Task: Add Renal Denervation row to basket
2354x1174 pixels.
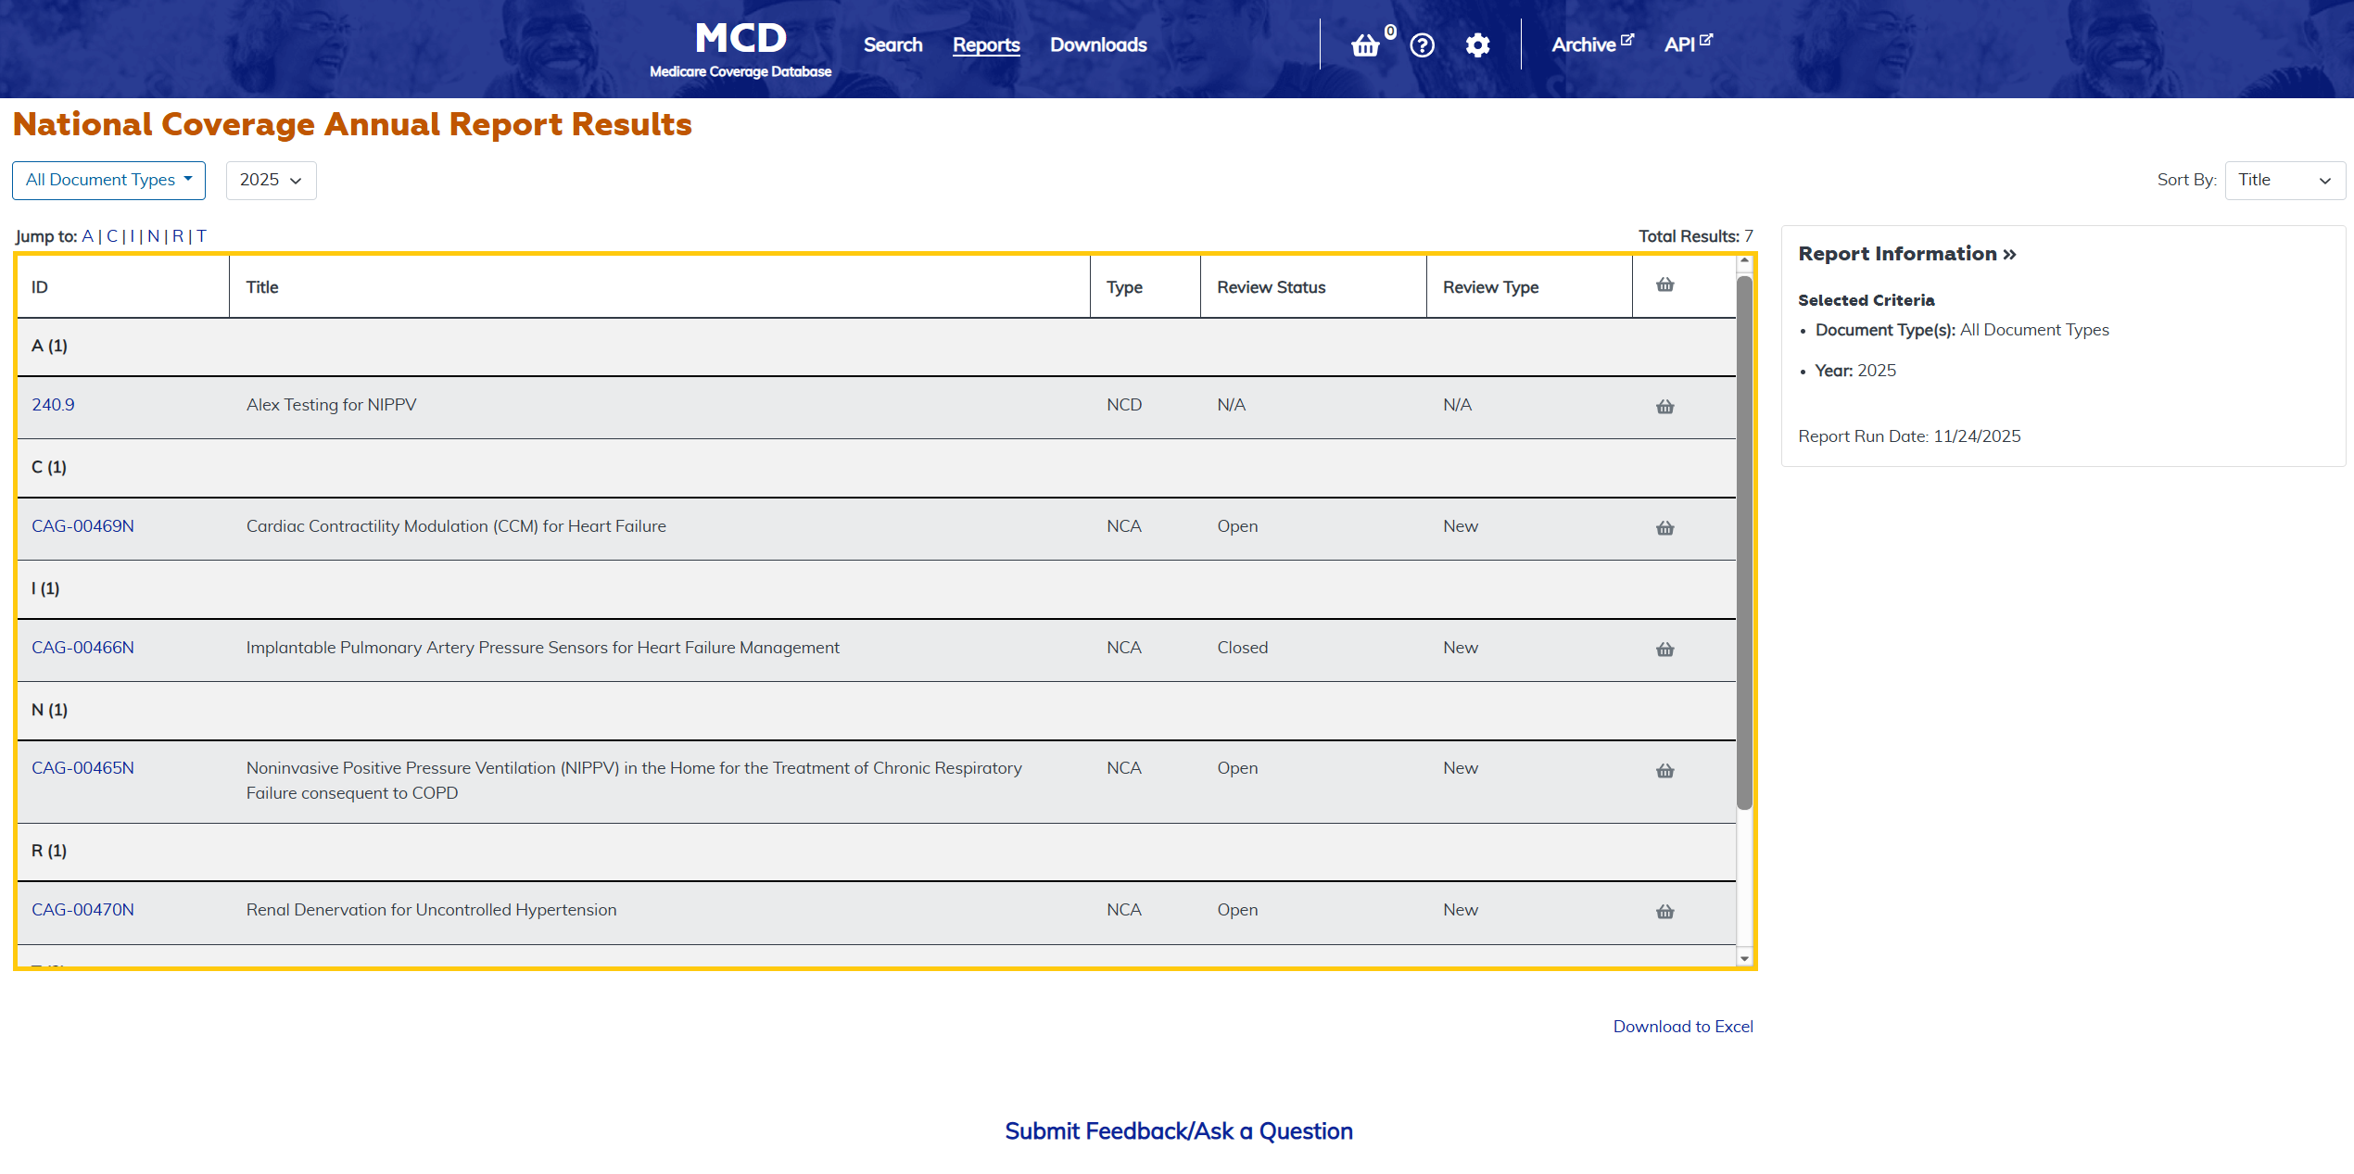Action: [x=1664, y=912]
